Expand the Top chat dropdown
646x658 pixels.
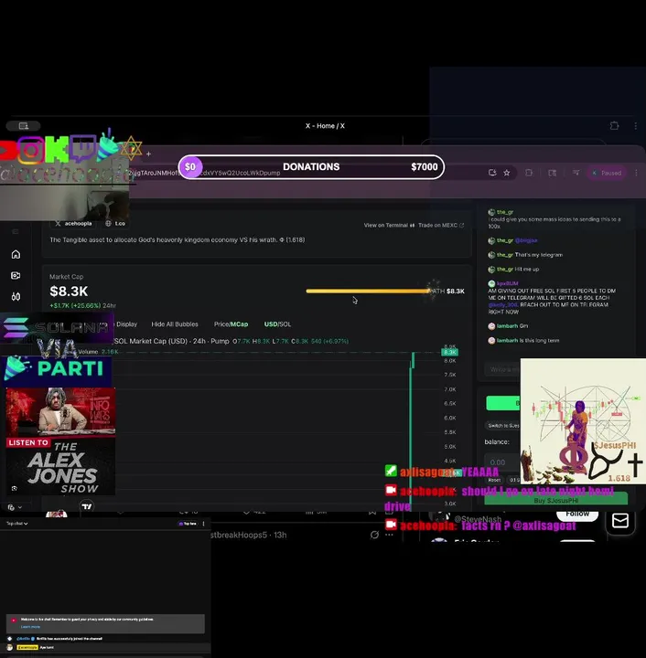coord(16,524)
